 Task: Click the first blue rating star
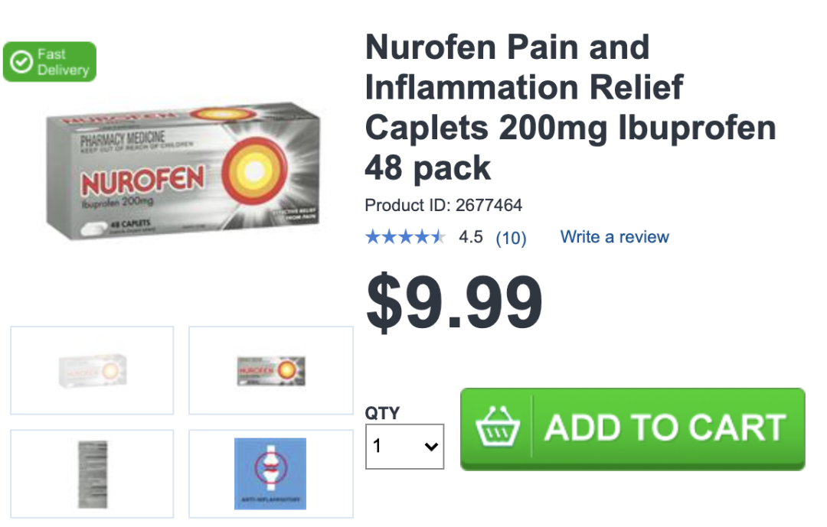pos(373,237)
